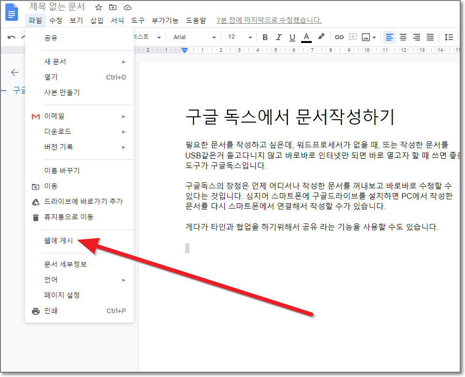This screenshot has height=377, width=465.
Task: Select center text alignment
Action: click(x=403, y=37)
